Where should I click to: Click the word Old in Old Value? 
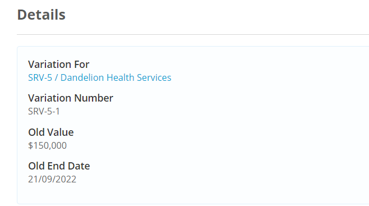click(x=36, y=132)
